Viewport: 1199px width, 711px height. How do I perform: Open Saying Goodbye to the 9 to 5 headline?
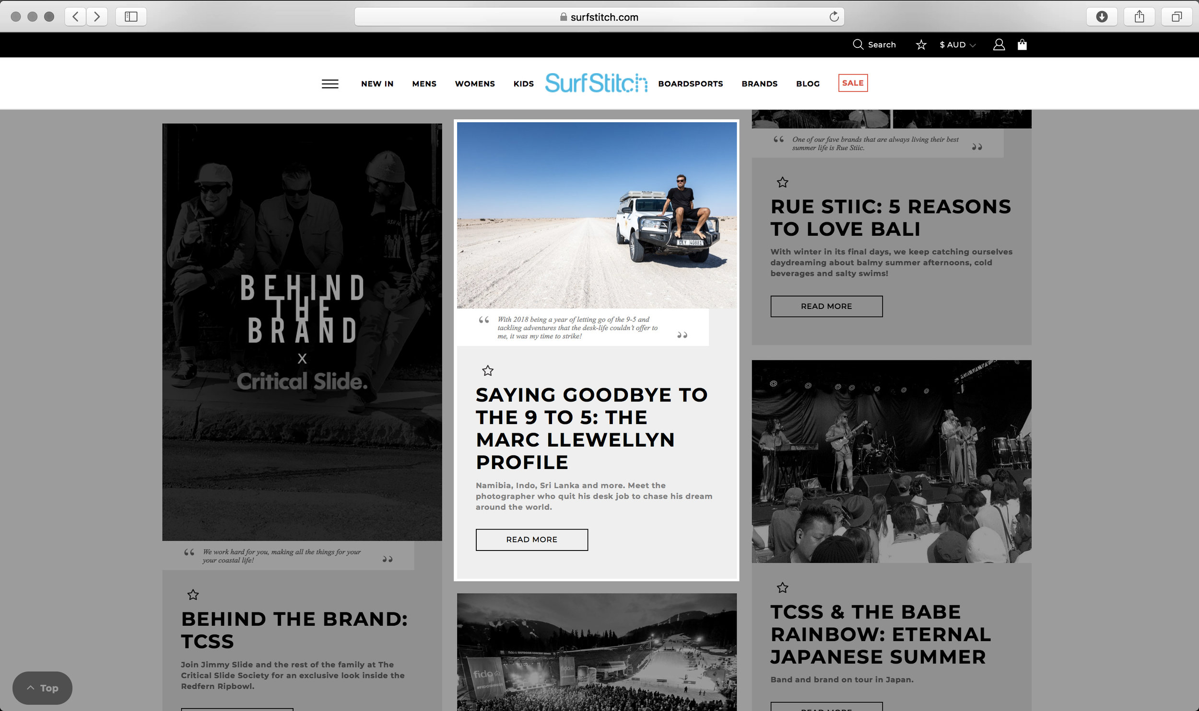[x=592, y=428]
